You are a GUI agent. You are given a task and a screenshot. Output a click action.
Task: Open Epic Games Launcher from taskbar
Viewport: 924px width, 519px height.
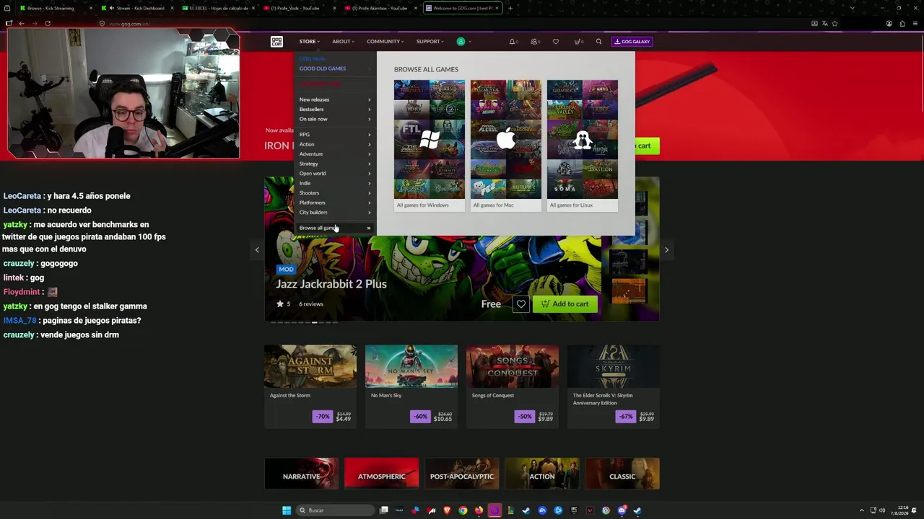tap(574, 510)
